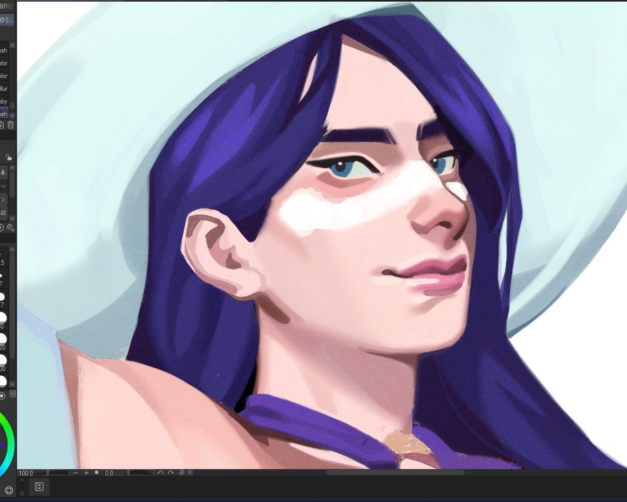The height and width of the screenshot is (502, 627).
Task: Click down arrow of sub tool list scrollbar
Action: (12, 115)
